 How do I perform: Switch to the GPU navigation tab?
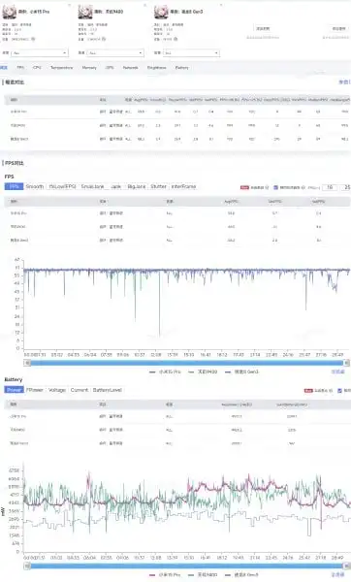pyautogui.click(x=110, y=68)
